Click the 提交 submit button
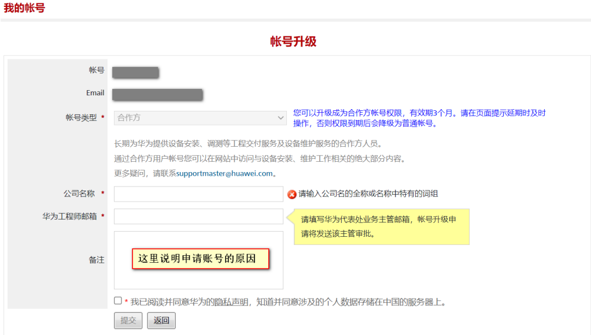Screen dimensions: 591x335 click(x=128, y=321)
